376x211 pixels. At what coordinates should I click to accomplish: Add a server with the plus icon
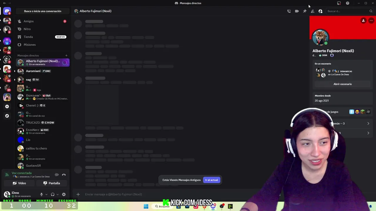pos(7,106)
